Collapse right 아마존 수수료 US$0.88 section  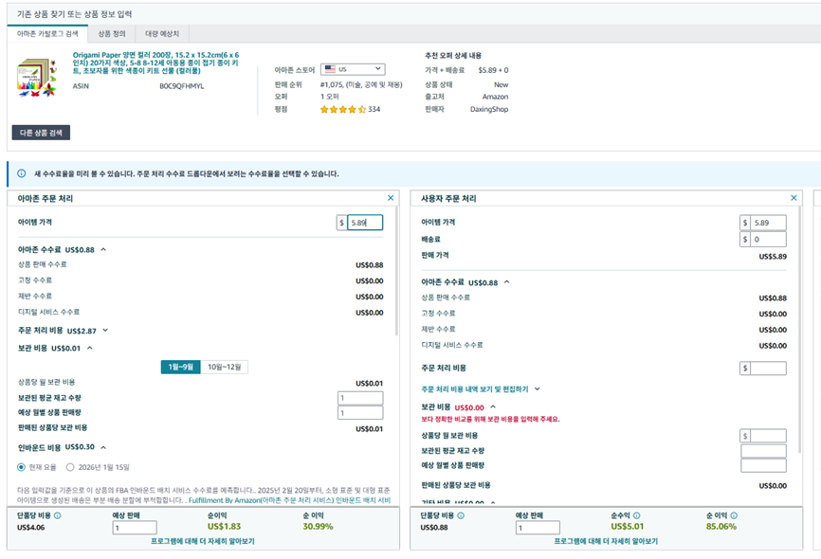(507, 282)
